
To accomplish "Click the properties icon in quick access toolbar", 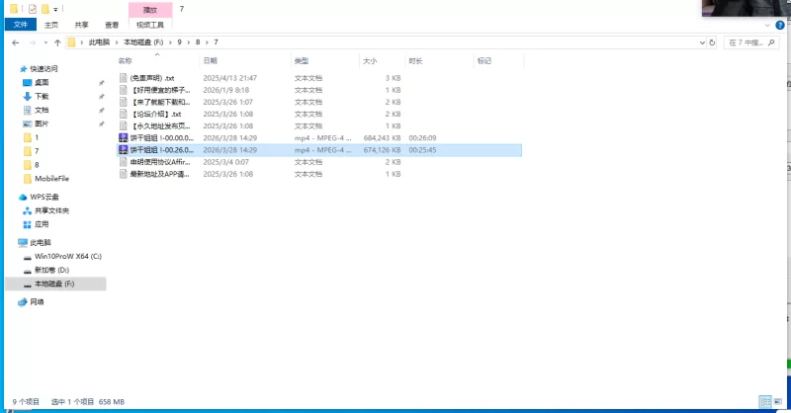I will point(33,9).
